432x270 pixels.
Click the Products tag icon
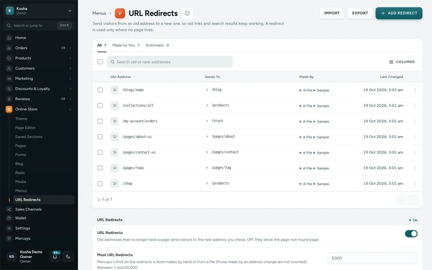[x=9, y=58]
